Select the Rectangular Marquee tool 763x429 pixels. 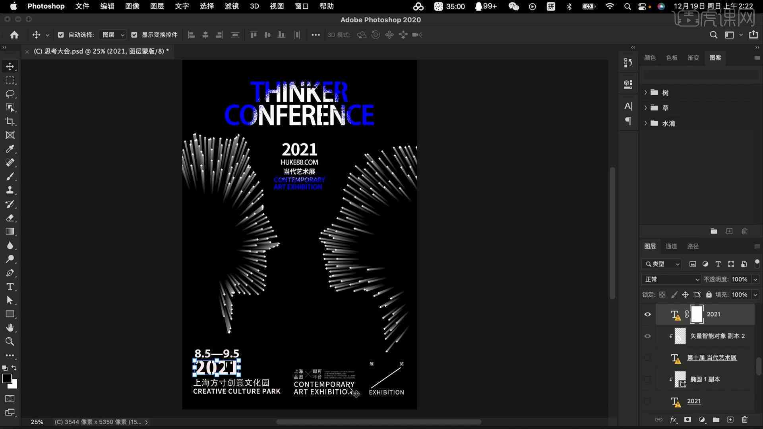point(10,80)
